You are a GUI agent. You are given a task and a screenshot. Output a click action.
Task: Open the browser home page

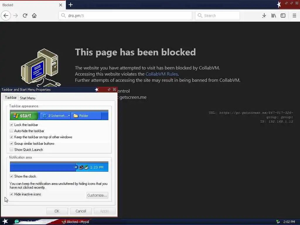(x=34, y=16)
